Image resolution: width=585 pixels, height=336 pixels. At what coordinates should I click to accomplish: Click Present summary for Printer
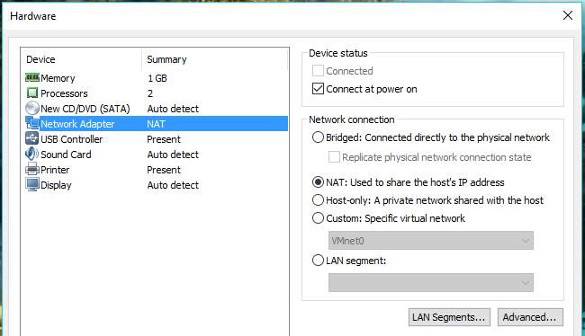(x=164, y=170)
